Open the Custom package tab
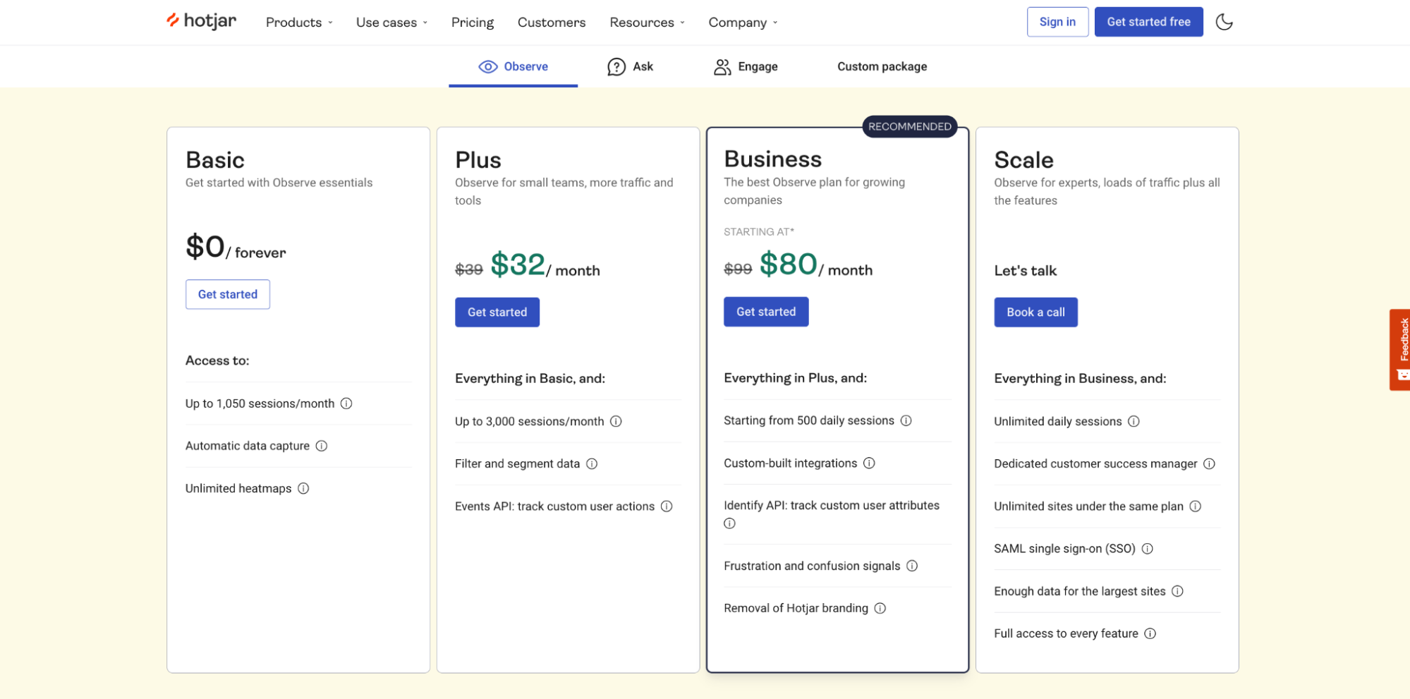The image size is (1410, 699). click(x=882, y=66)
